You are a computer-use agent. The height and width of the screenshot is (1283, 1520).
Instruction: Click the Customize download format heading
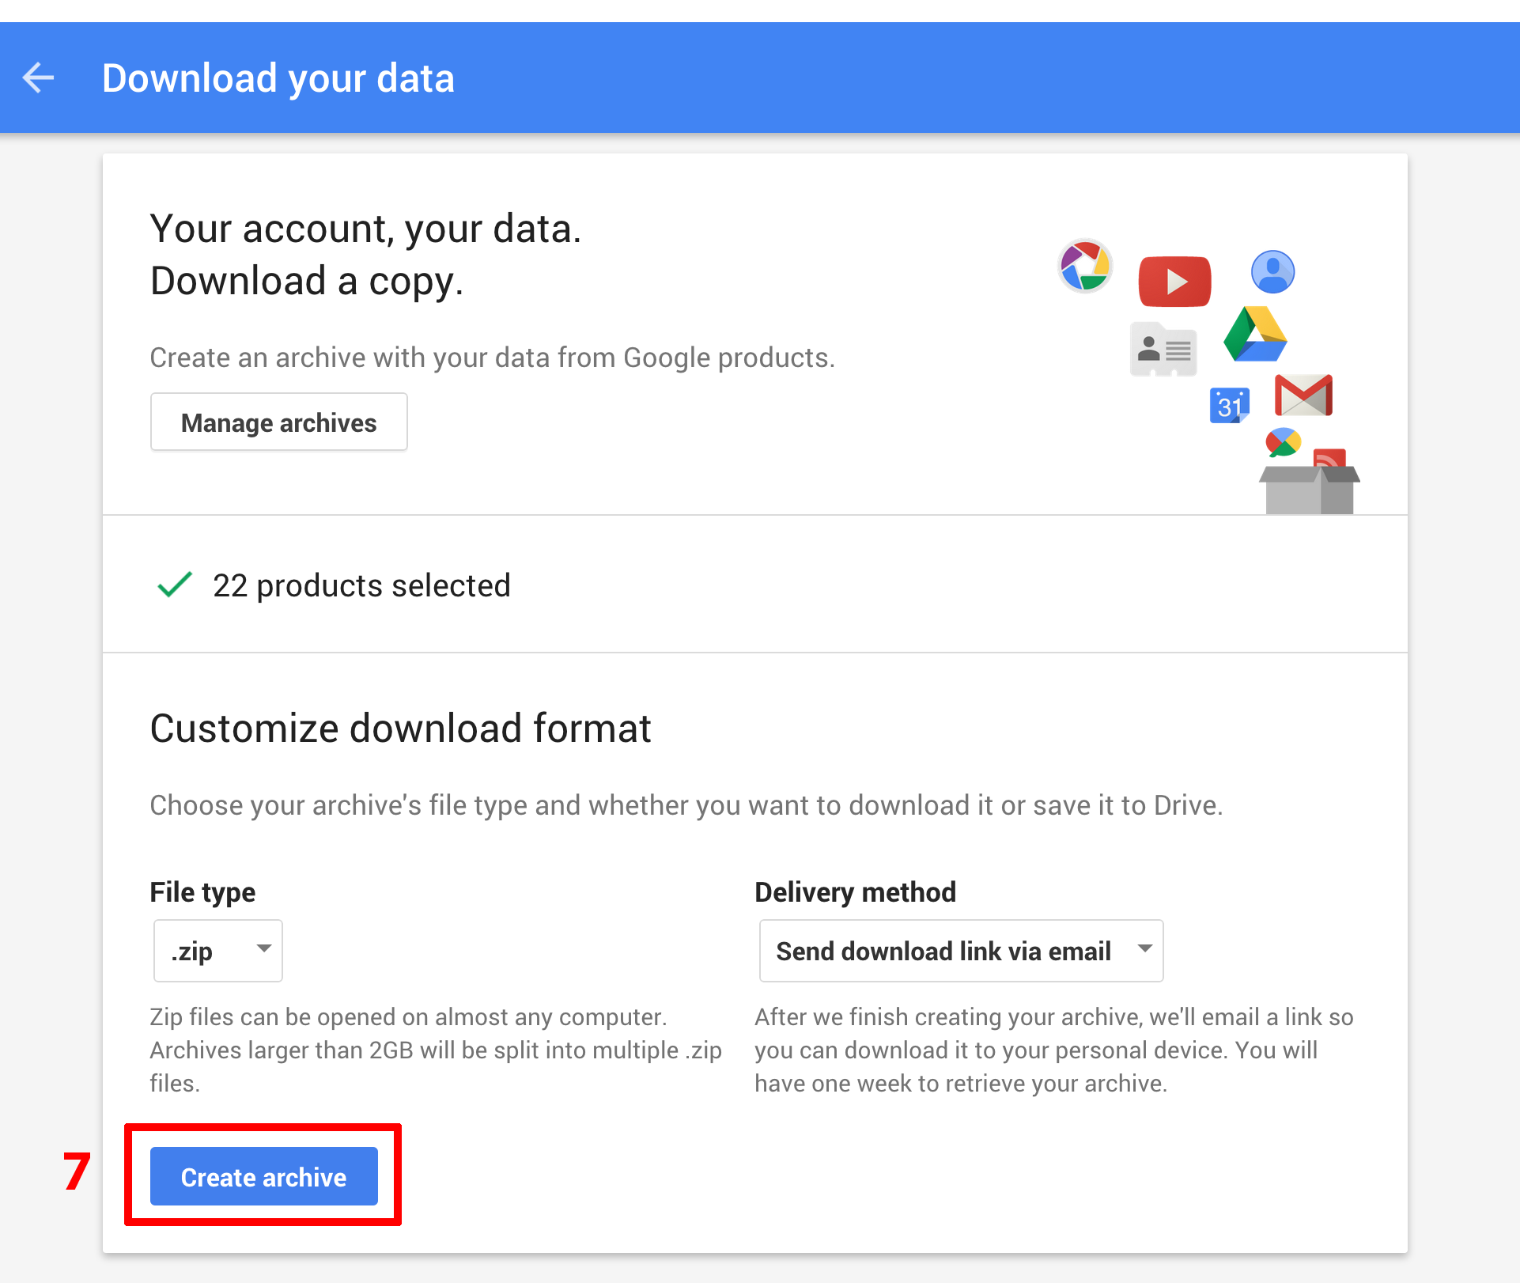(401, 728)
